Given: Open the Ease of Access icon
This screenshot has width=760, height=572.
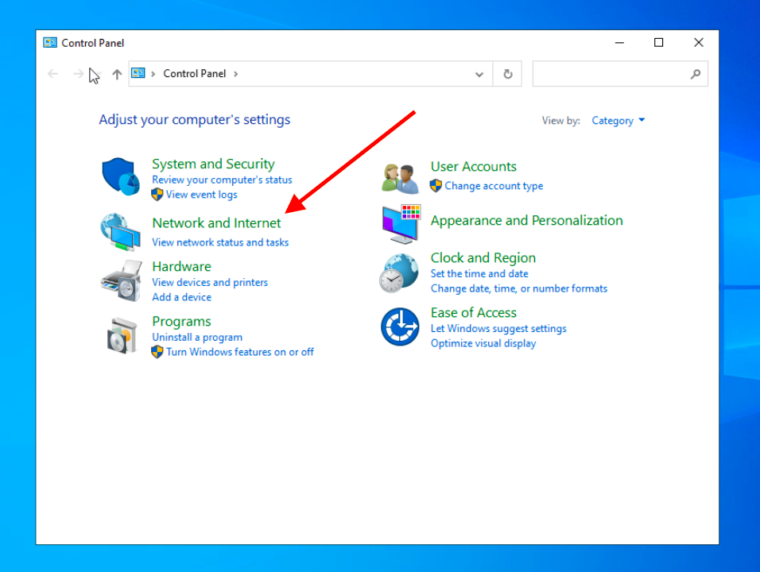Looking at the screenshot, I should (x=400, y=327).
